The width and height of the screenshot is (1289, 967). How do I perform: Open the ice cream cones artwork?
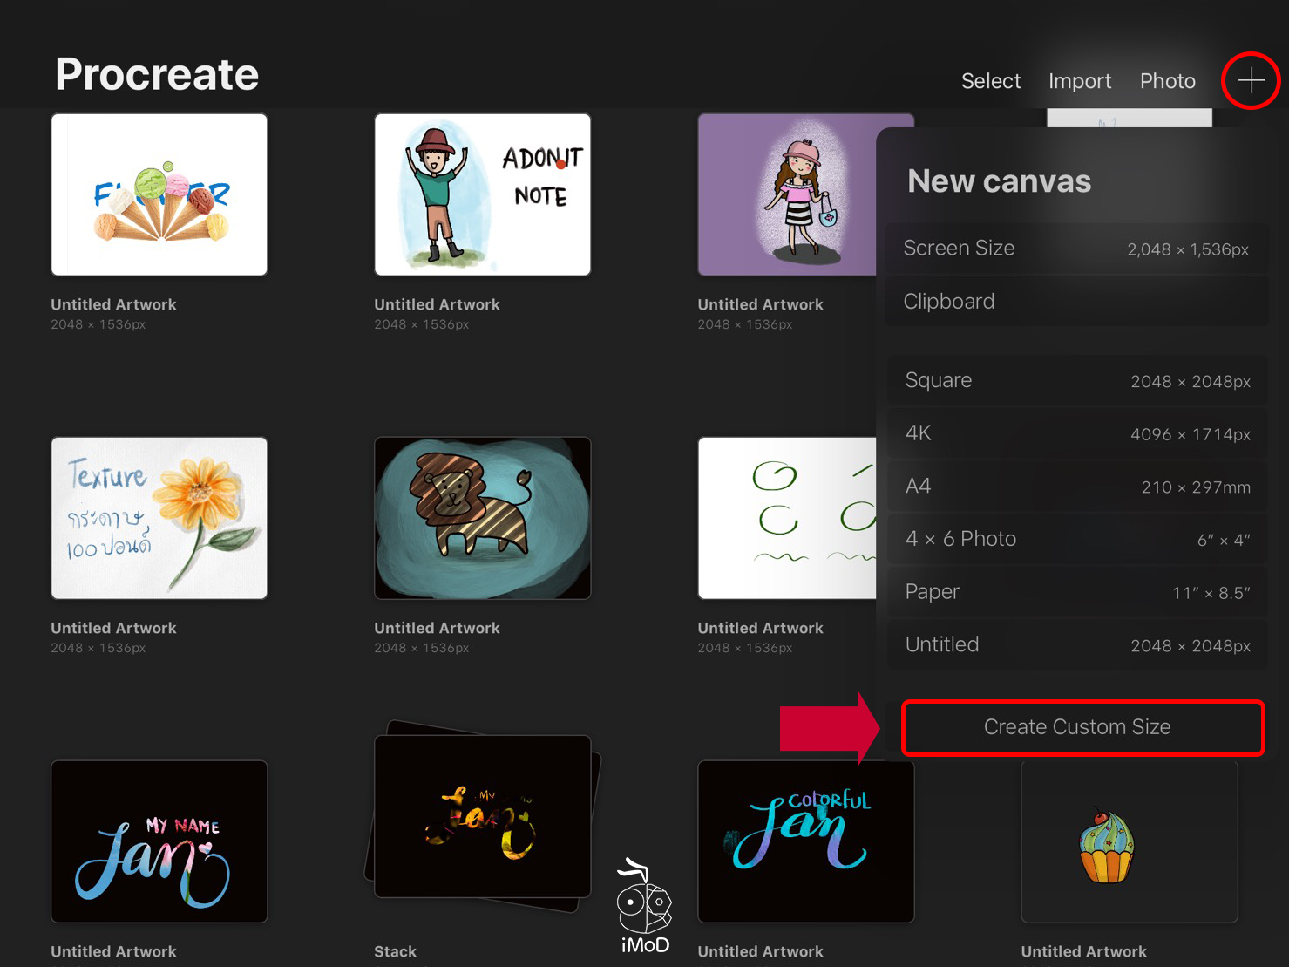pos(159,195)
